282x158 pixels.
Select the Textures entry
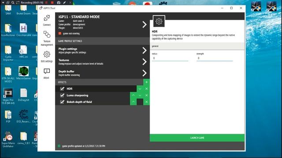[102, 62]
